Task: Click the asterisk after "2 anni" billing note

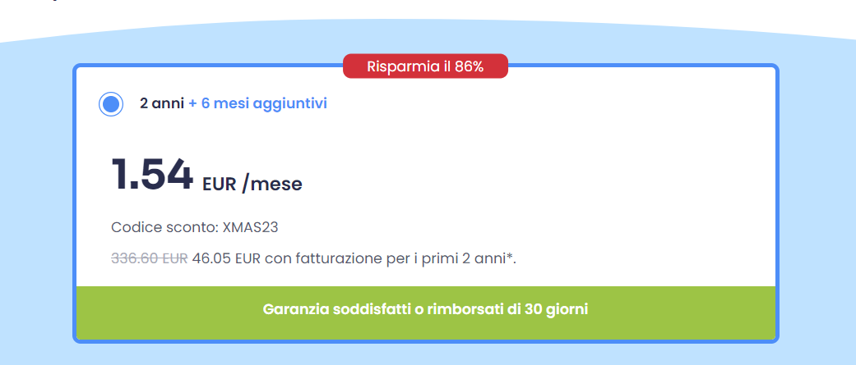Action: tap(510, 257)
